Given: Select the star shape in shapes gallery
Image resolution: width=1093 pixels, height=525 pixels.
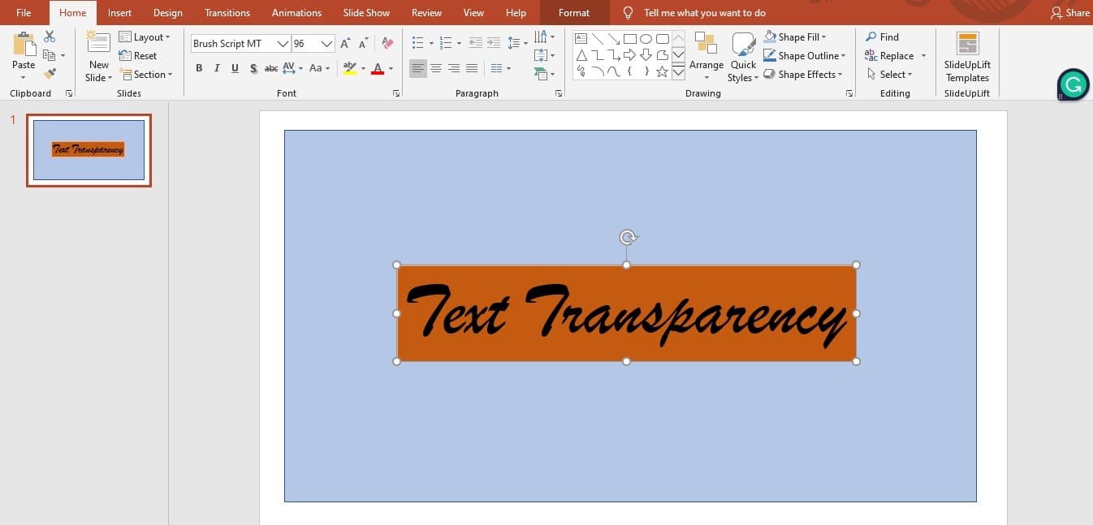Looking at the screenshot, I should tap(662, 71).
